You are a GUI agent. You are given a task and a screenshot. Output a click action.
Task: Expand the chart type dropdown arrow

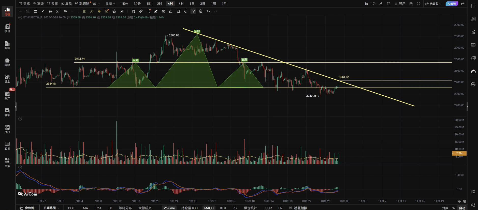pos(99,4)
